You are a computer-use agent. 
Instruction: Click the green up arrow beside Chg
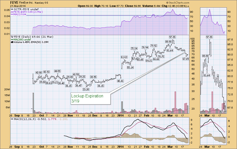[188, 6]
